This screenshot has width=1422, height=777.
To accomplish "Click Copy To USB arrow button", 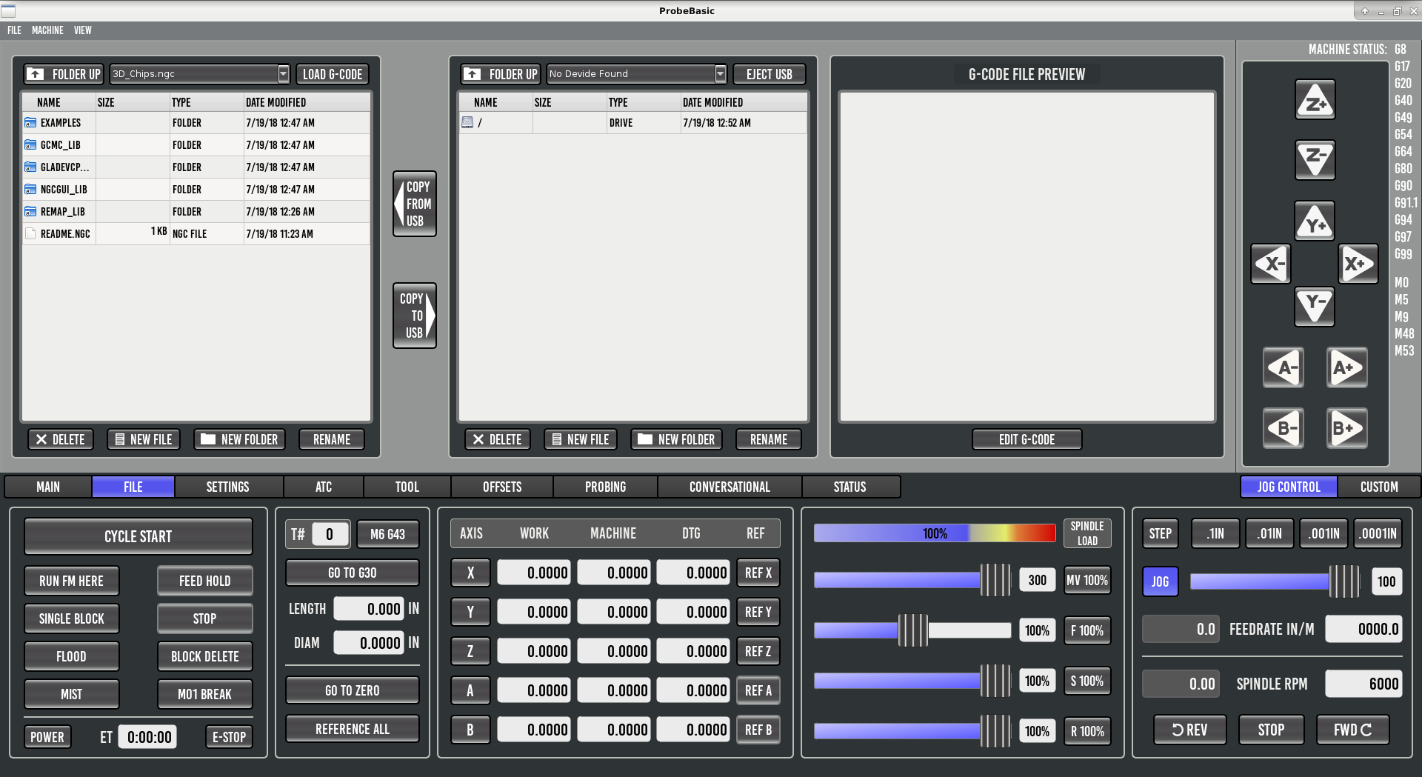I will coord(415,316).
